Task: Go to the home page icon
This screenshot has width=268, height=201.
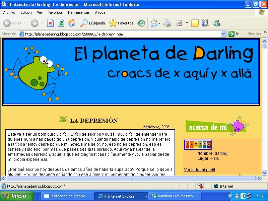Action: (x=72, y=23)
